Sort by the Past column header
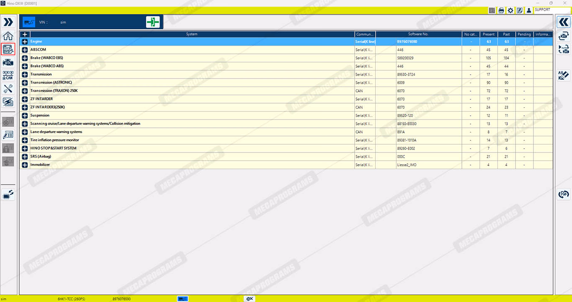 click(507, 34)
